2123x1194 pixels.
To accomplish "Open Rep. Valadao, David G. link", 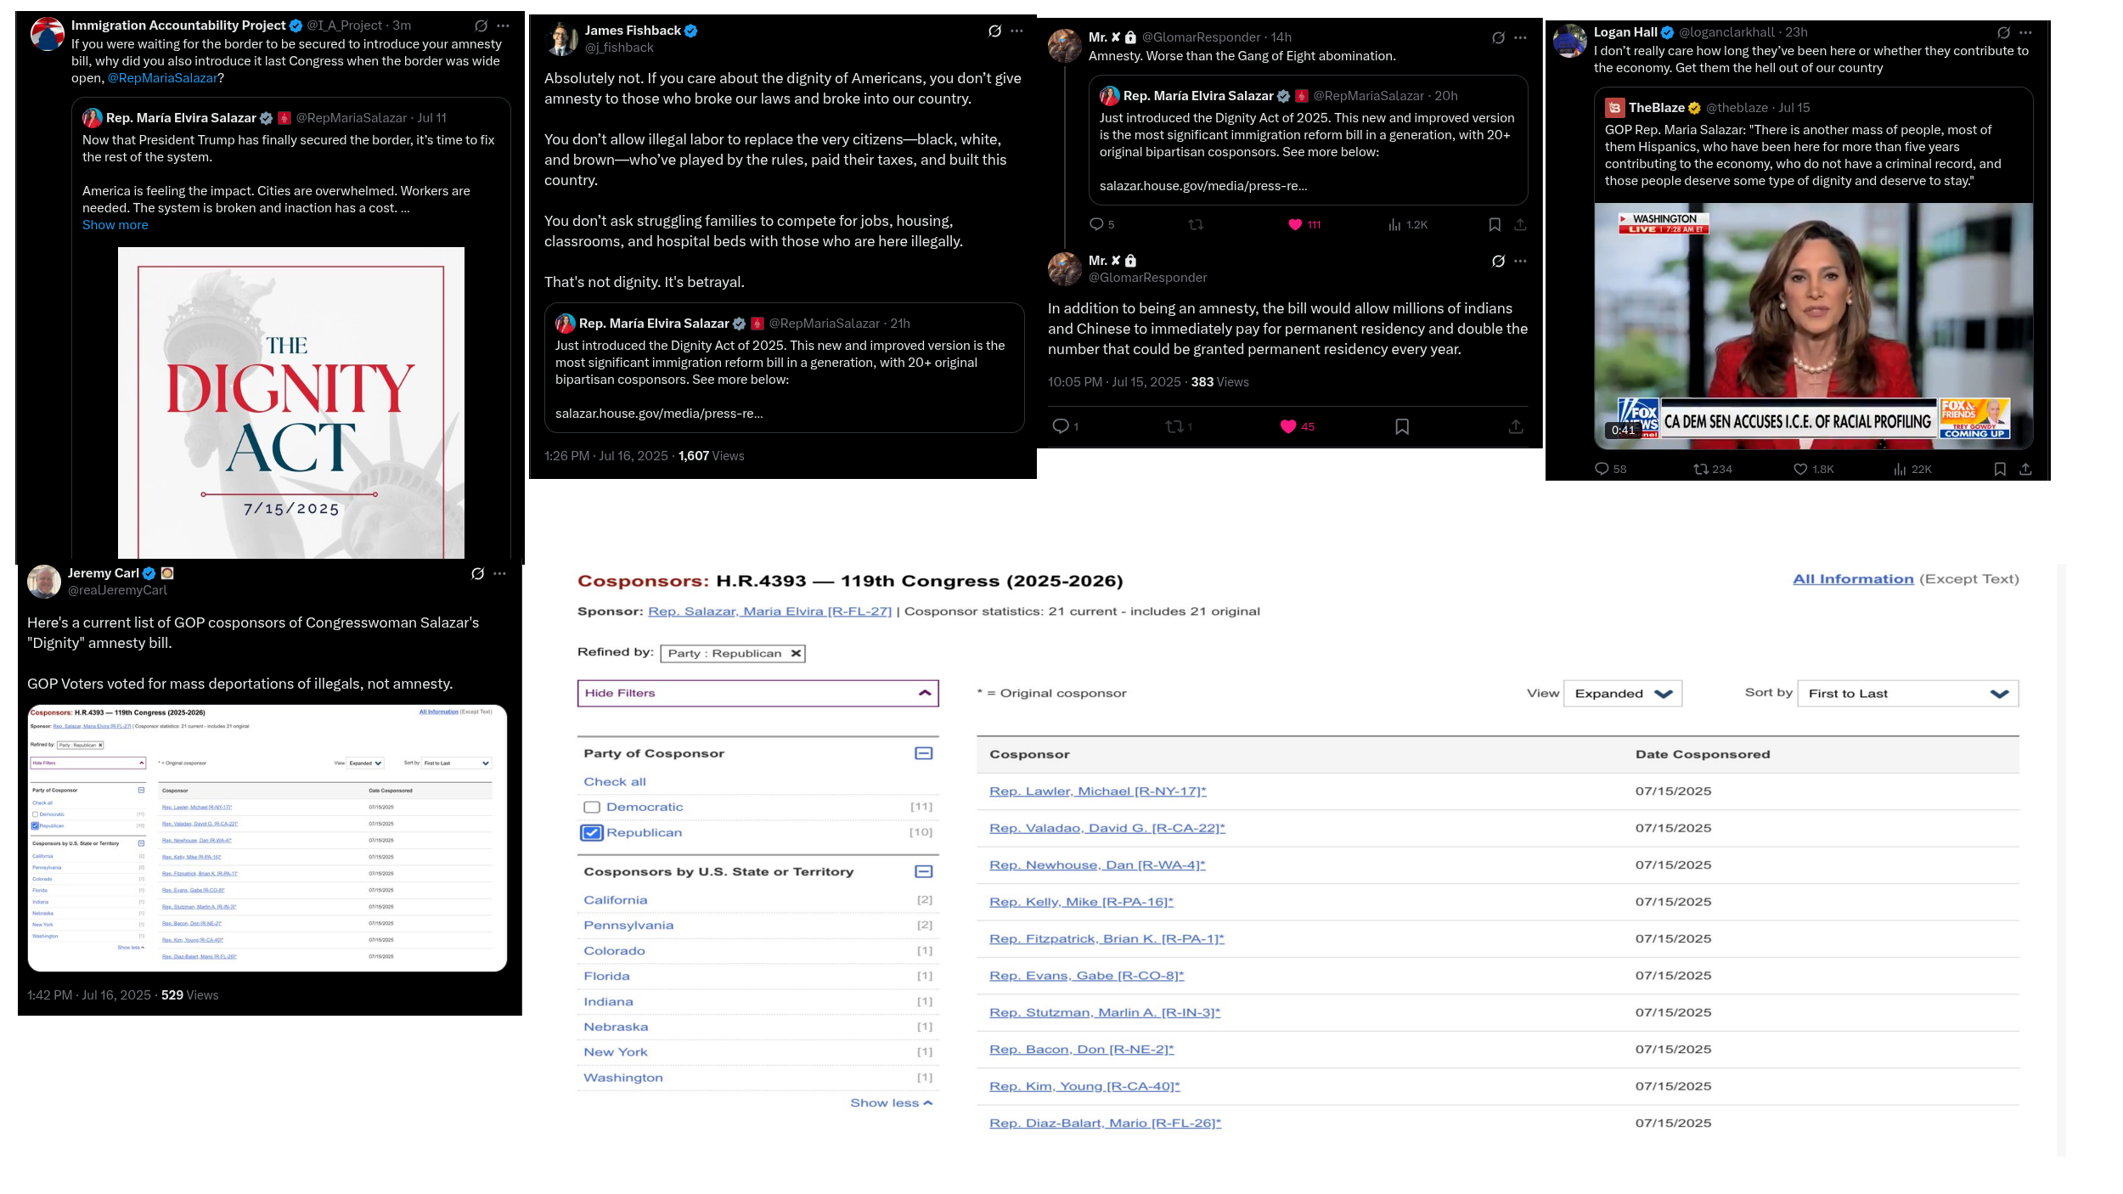I will (x=1107, y=828).
